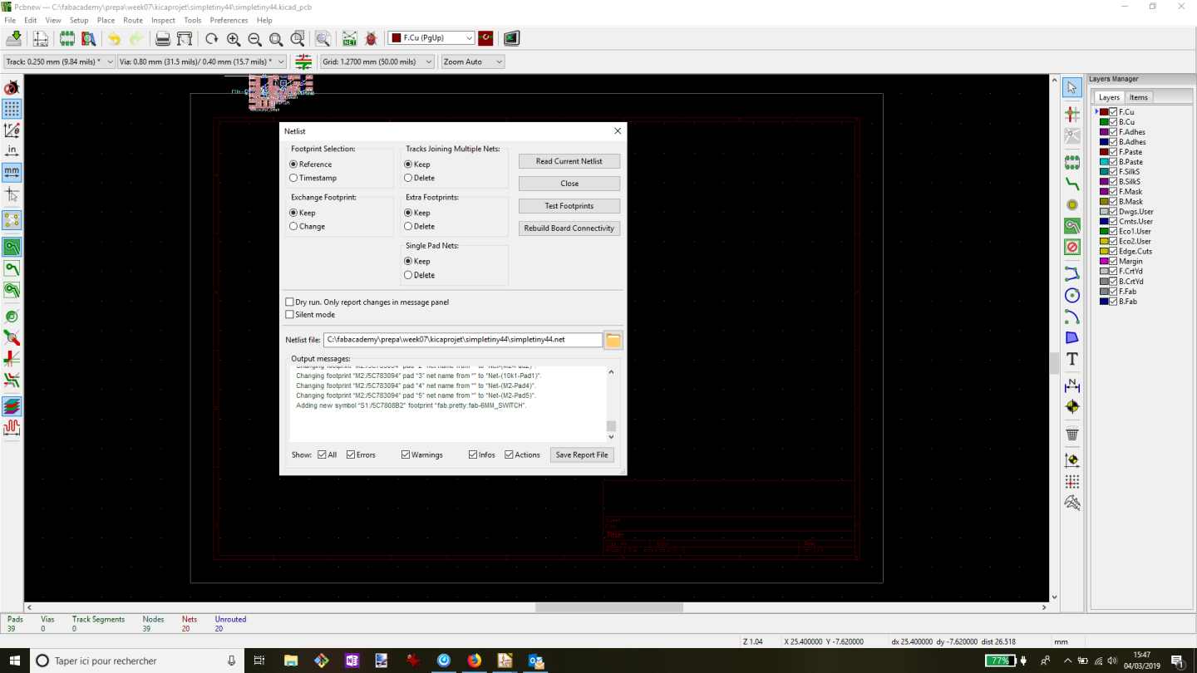Select Timestamp for Footprint Selection
Viewport: 1197px width, 673px height.
(x=313, y=178)
